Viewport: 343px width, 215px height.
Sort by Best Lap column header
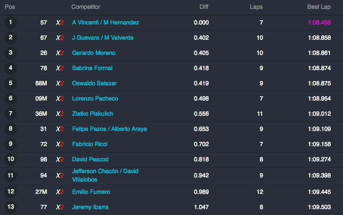(319, 7)
